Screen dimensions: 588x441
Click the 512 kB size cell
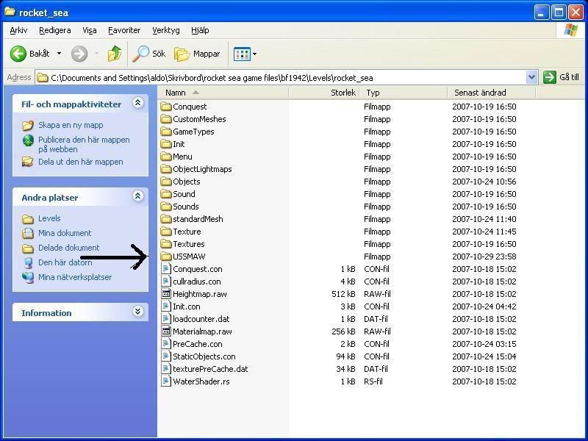point(343,294)
